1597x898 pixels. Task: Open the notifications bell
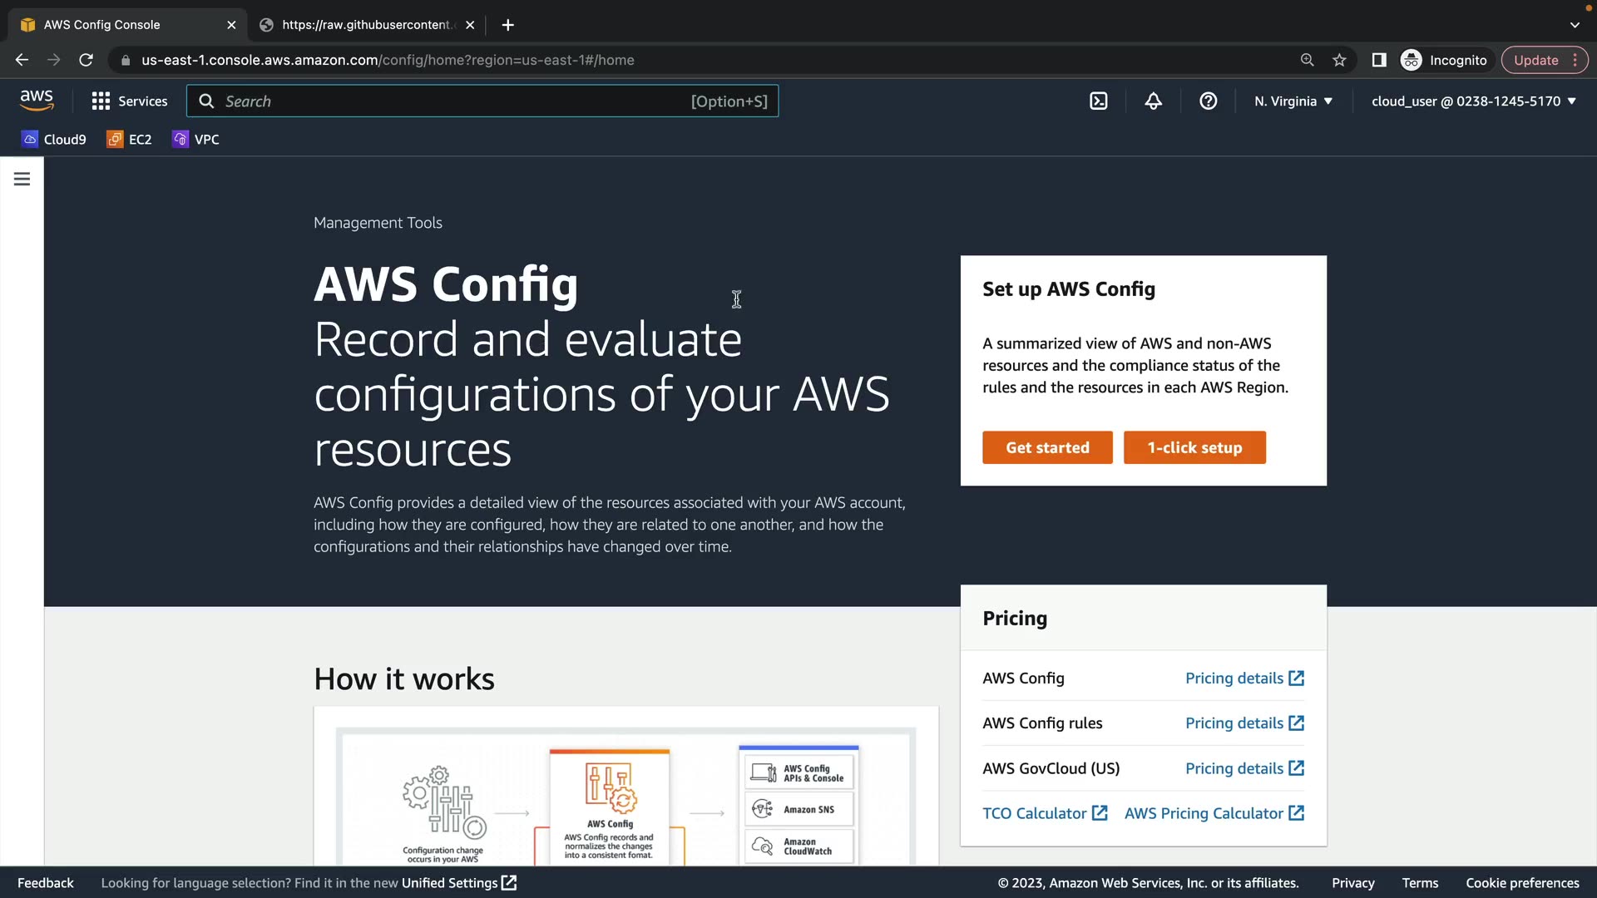[x=1153, y=101]
